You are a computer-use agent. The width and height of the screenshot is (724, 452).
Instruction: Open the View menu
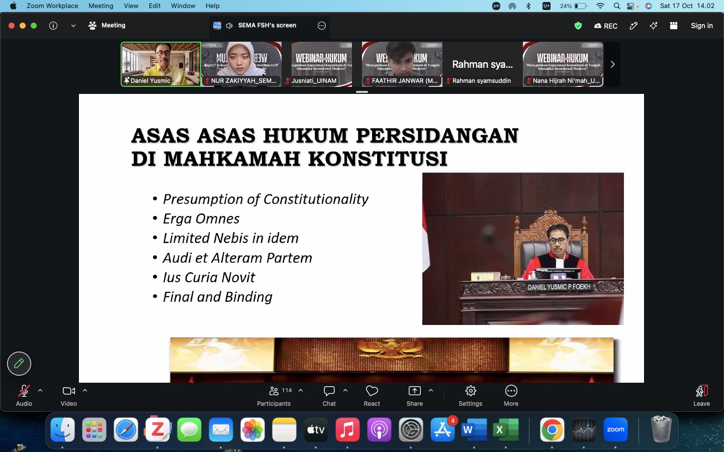[131, 6]
